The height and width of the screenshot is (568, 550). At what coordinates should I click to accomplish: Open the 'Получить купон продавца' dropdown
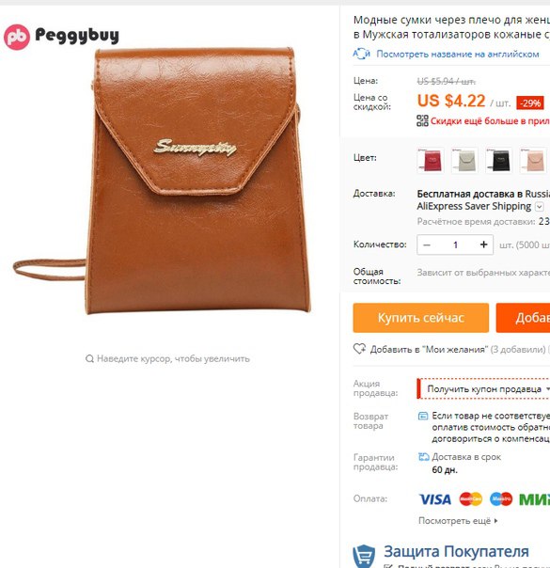(x=483, y=389)
